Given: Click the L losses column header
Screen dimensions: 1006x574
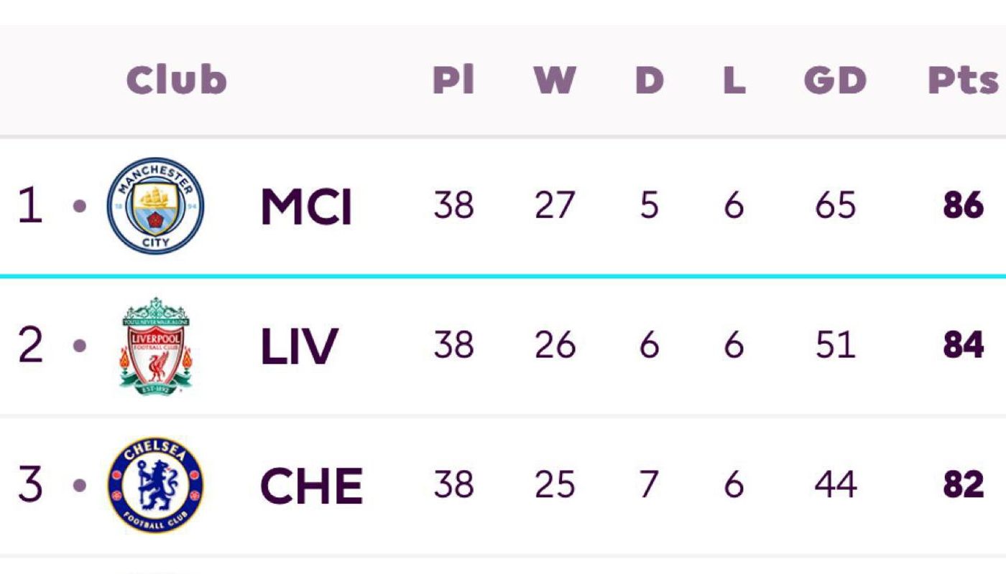Looking at the screenshot, I should (734, 80).
